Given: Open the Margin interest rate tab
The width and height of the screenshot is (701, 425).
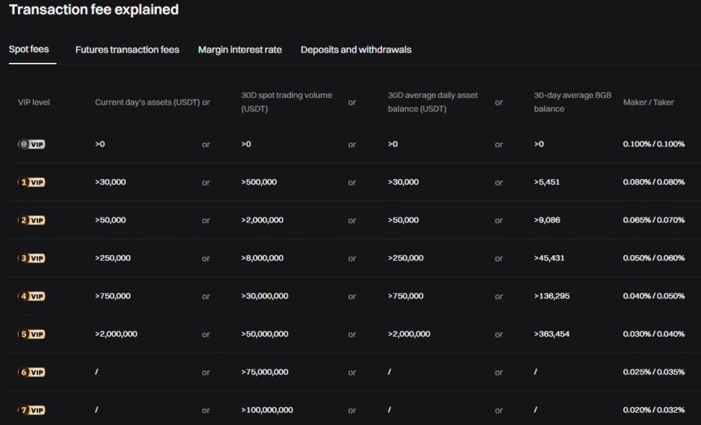Looking at the screenshot, I should [x=240, y=49].
